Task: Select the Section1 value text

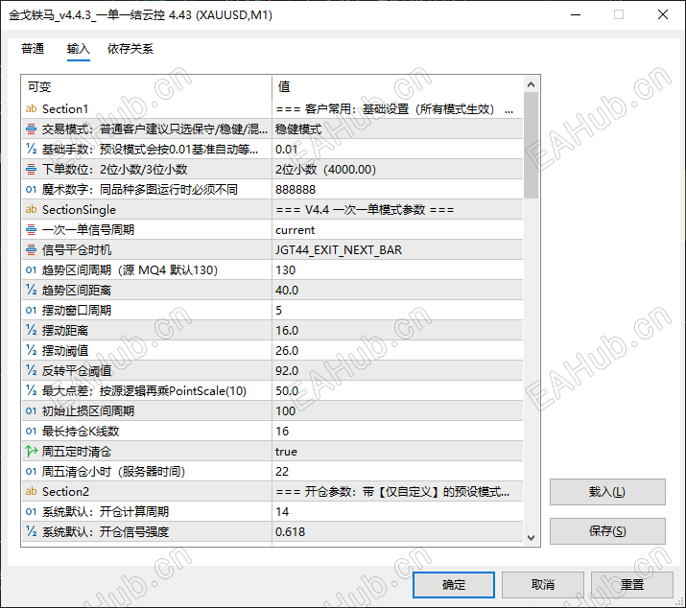Action: [x=394, y=109]
